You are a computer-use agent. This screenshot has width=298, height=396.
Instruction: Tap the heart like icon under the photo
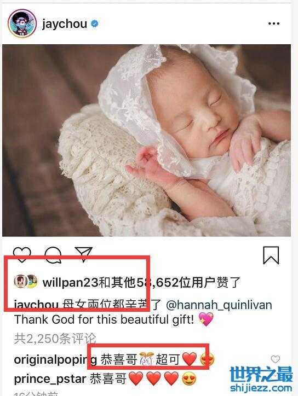tap(22, 254)
